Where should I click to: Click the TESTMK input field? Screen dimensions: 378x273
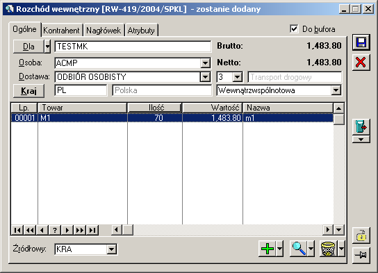(133, 47)
